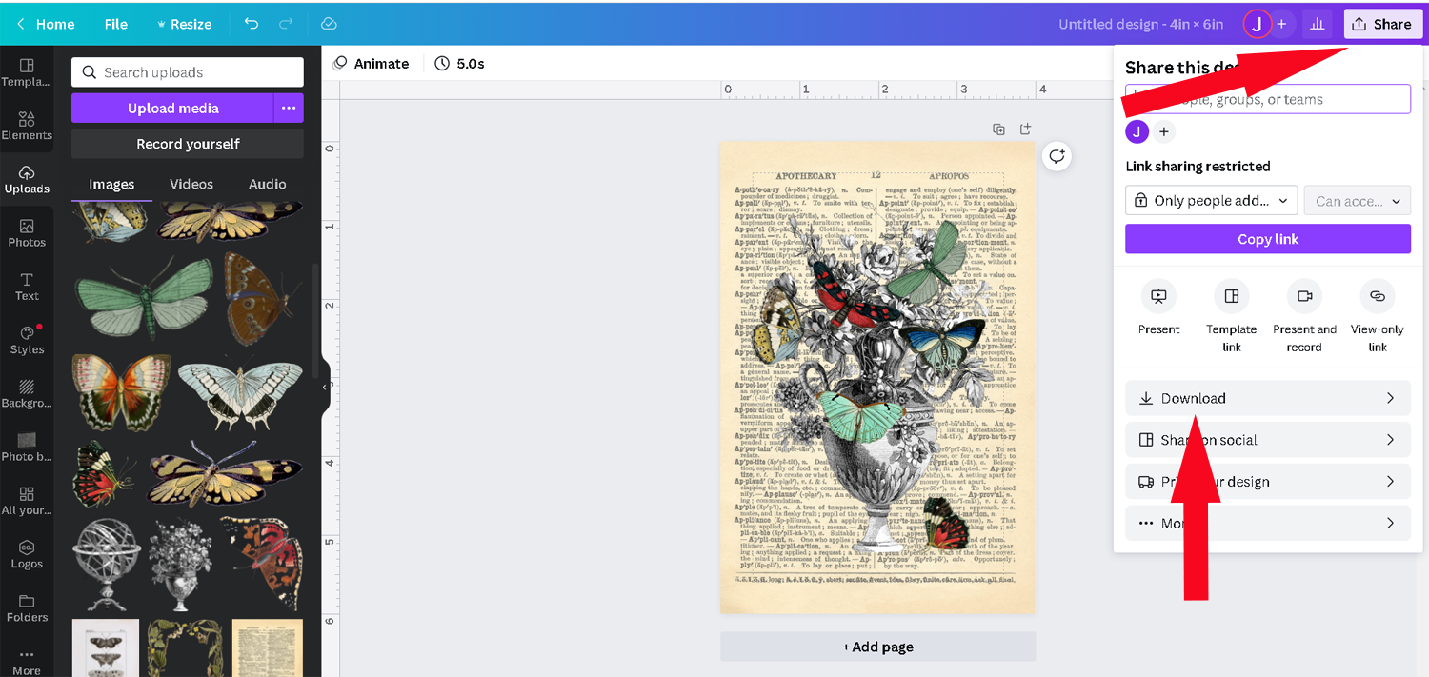Click the plus icon under share input
1429x677 pixels.
[x=1163, y=131]
